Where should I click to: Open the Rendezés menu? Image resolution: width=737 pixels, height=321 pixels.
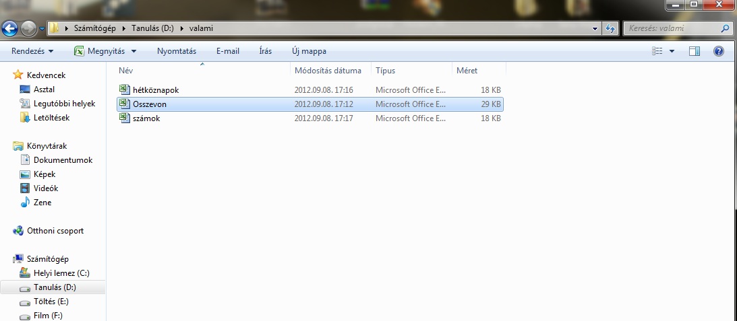tap(32, 51)
